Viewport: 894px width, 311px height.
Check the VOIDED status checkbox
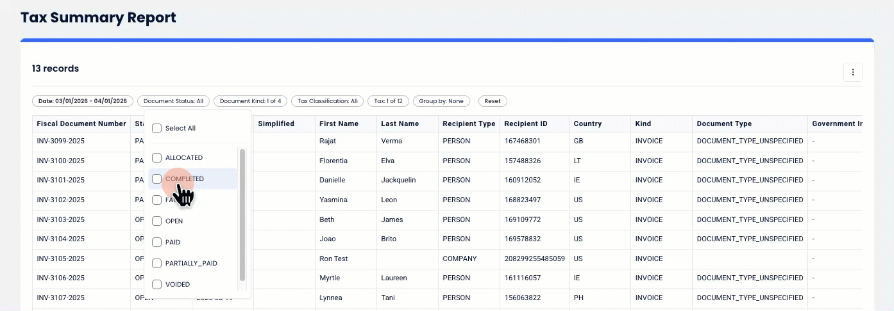coord(156,284)
